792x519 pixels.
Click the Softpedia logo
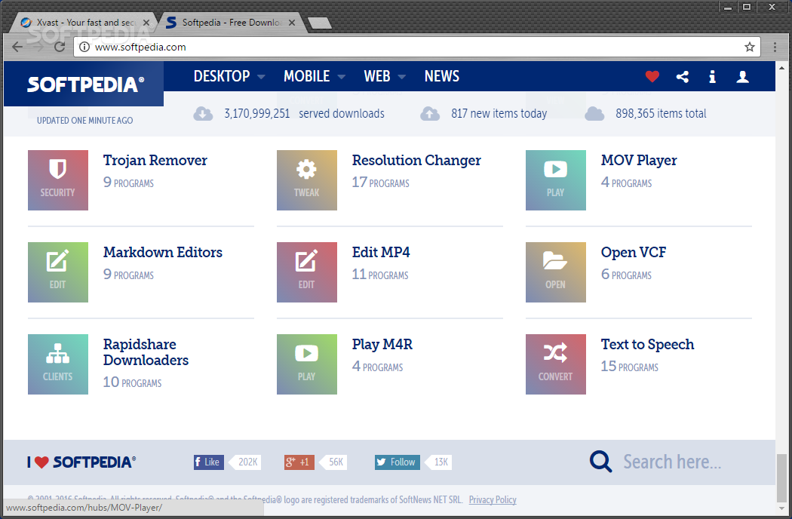coord(85,84)
